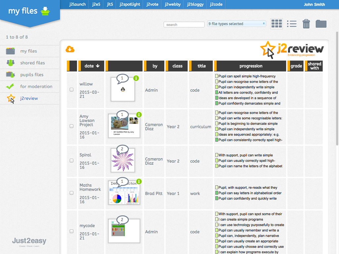Click the grid view icon
Viewport: 339px width, 254px height.
(276, 24)
